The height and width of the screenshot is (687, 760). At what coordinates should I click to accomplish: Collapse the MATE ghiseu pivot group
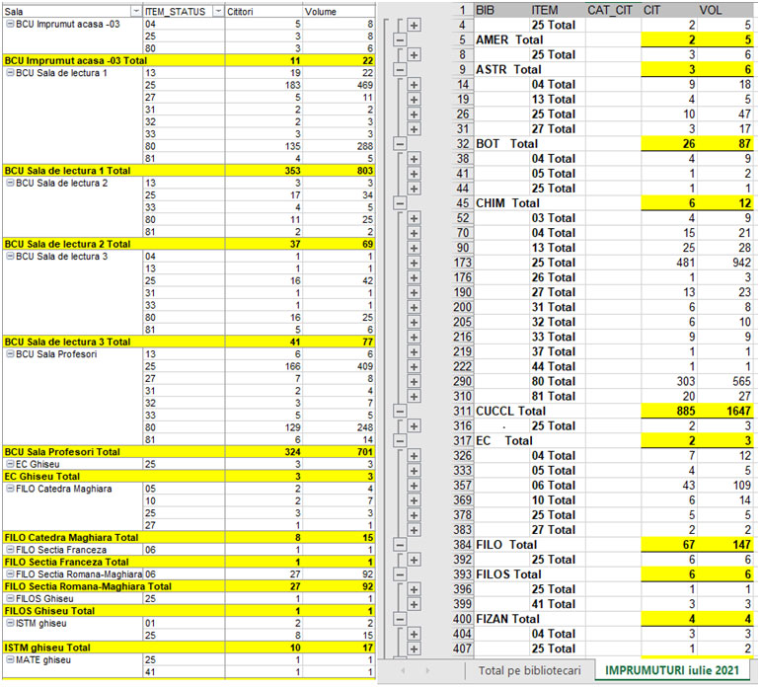(x=10, y=659)
